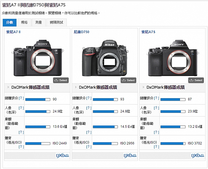Open 總體評分 help [?] for Sony A7S
This screenshot has height=169, width=208.
tap(156, 98)
